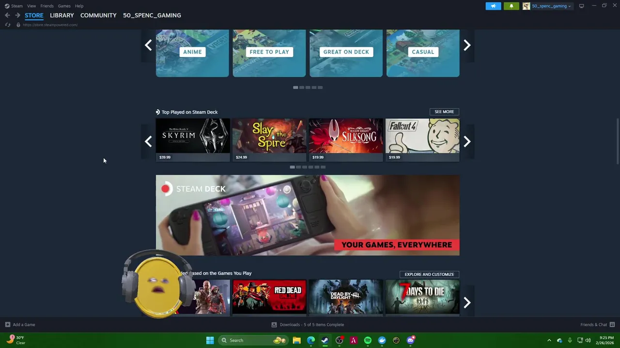The width and height of the screenshot is (620, 348).
Task: Click the Steam taskbar icon
Action: click(x=325, y=340)
